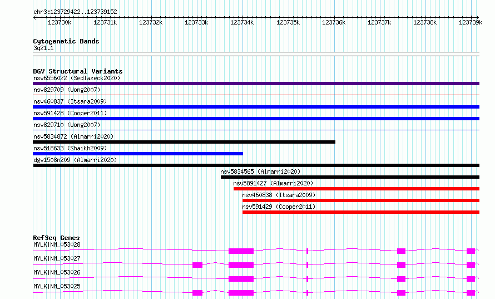Open nsv591429 (Cooper2011) label
The height and width of the screenshot is (299, 495).
279,207
